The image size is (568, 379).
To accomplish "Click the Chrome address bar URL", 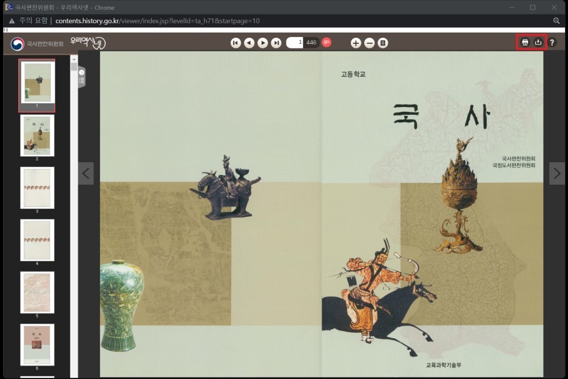I will pos(158,21).
